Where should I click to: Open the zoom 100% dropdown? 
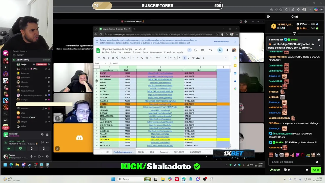click(124, 58)
